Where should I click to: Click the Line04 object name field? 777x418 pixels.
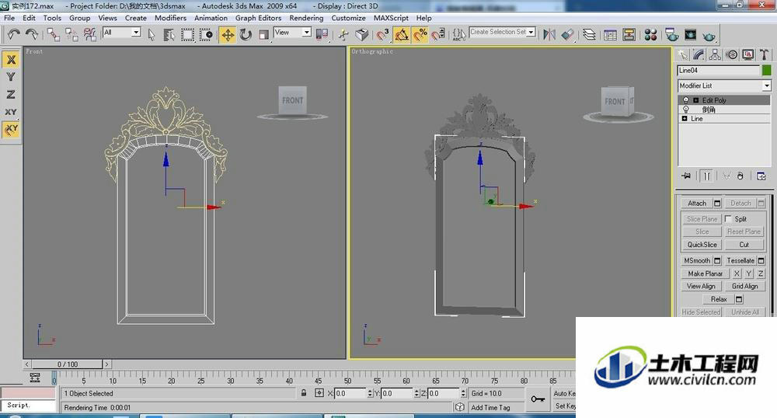(x=719, y=71)
